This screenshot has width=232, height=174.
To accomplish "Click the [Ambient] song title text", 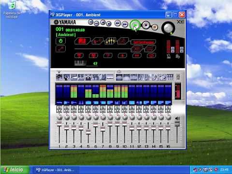I will (x=66, y=35).
